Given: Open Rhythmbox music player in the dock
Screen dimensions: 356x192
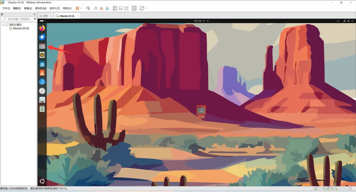Looking at the screenshot, I should point(42,55).
